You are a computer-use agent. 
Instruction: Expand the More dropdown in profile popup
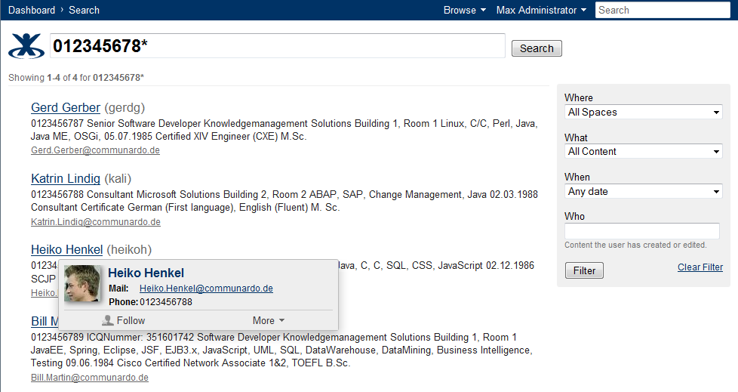269,320
